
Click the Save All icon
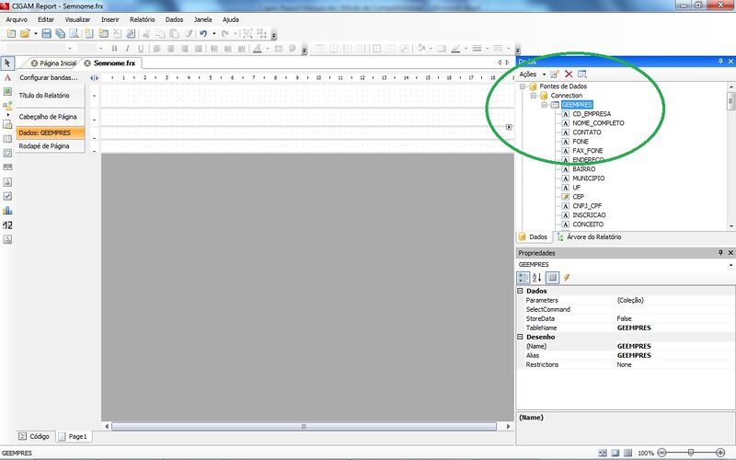click(60, 34)
